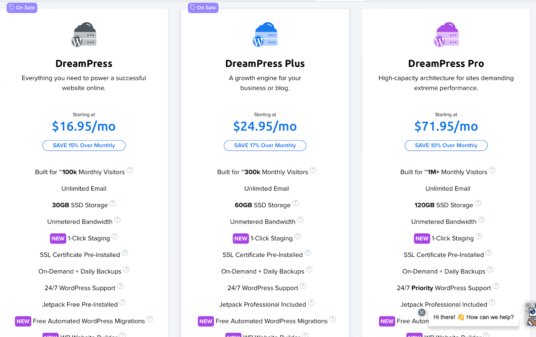Click help icon next to Jetpack Free Pre-Installed
This screenshot has height=337, width=536.
(123, 302)
